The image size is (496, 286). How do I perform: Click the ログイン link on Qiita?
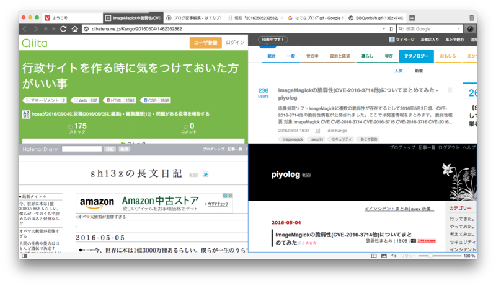click(x=235, y=43)
